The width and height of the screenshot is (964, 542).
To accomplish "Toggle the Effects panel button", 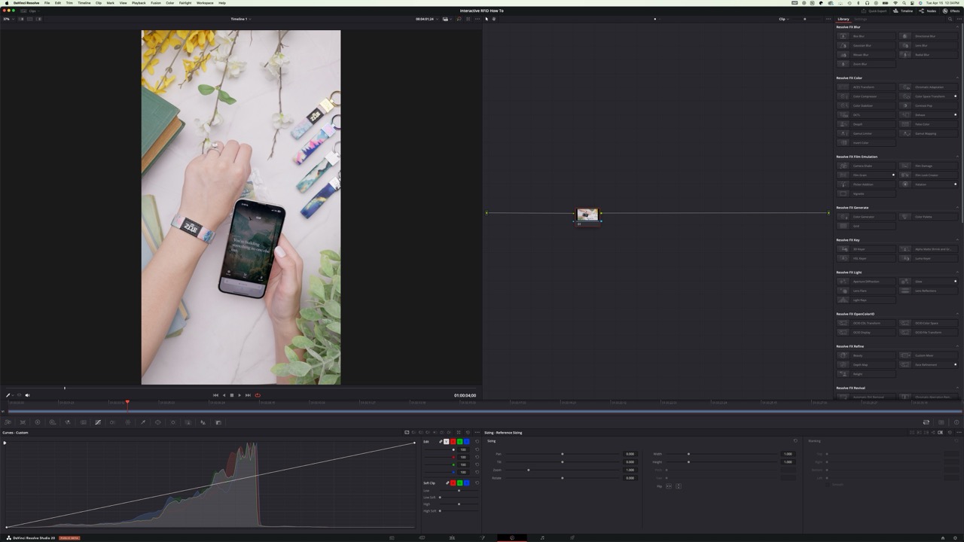I will point(951,11).
